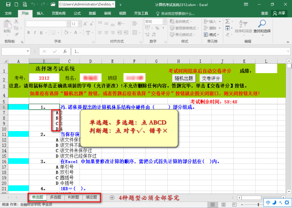Toggle Top Align
292x208 pixels.
click(x=100, y=23)
